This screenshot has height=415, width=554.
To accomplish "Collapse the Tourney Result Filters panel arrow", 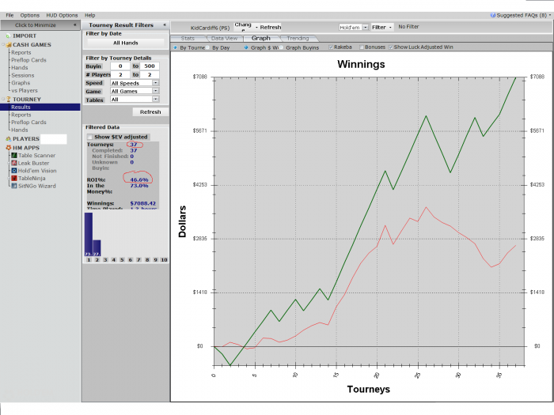I will [x=165, y=25].
